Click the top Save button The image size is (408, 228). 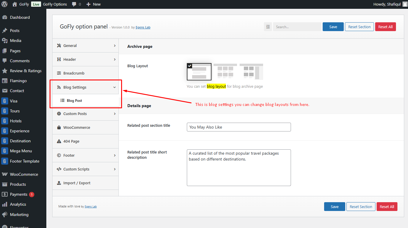tap(333, 27)
